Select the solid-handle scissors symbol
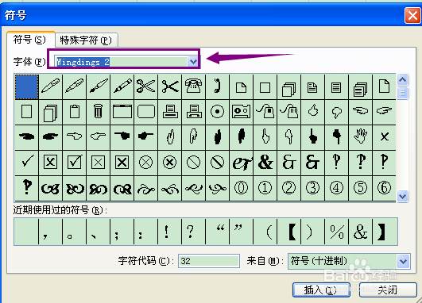The height and width of the screenshot is (303, 422). point(170,86)
